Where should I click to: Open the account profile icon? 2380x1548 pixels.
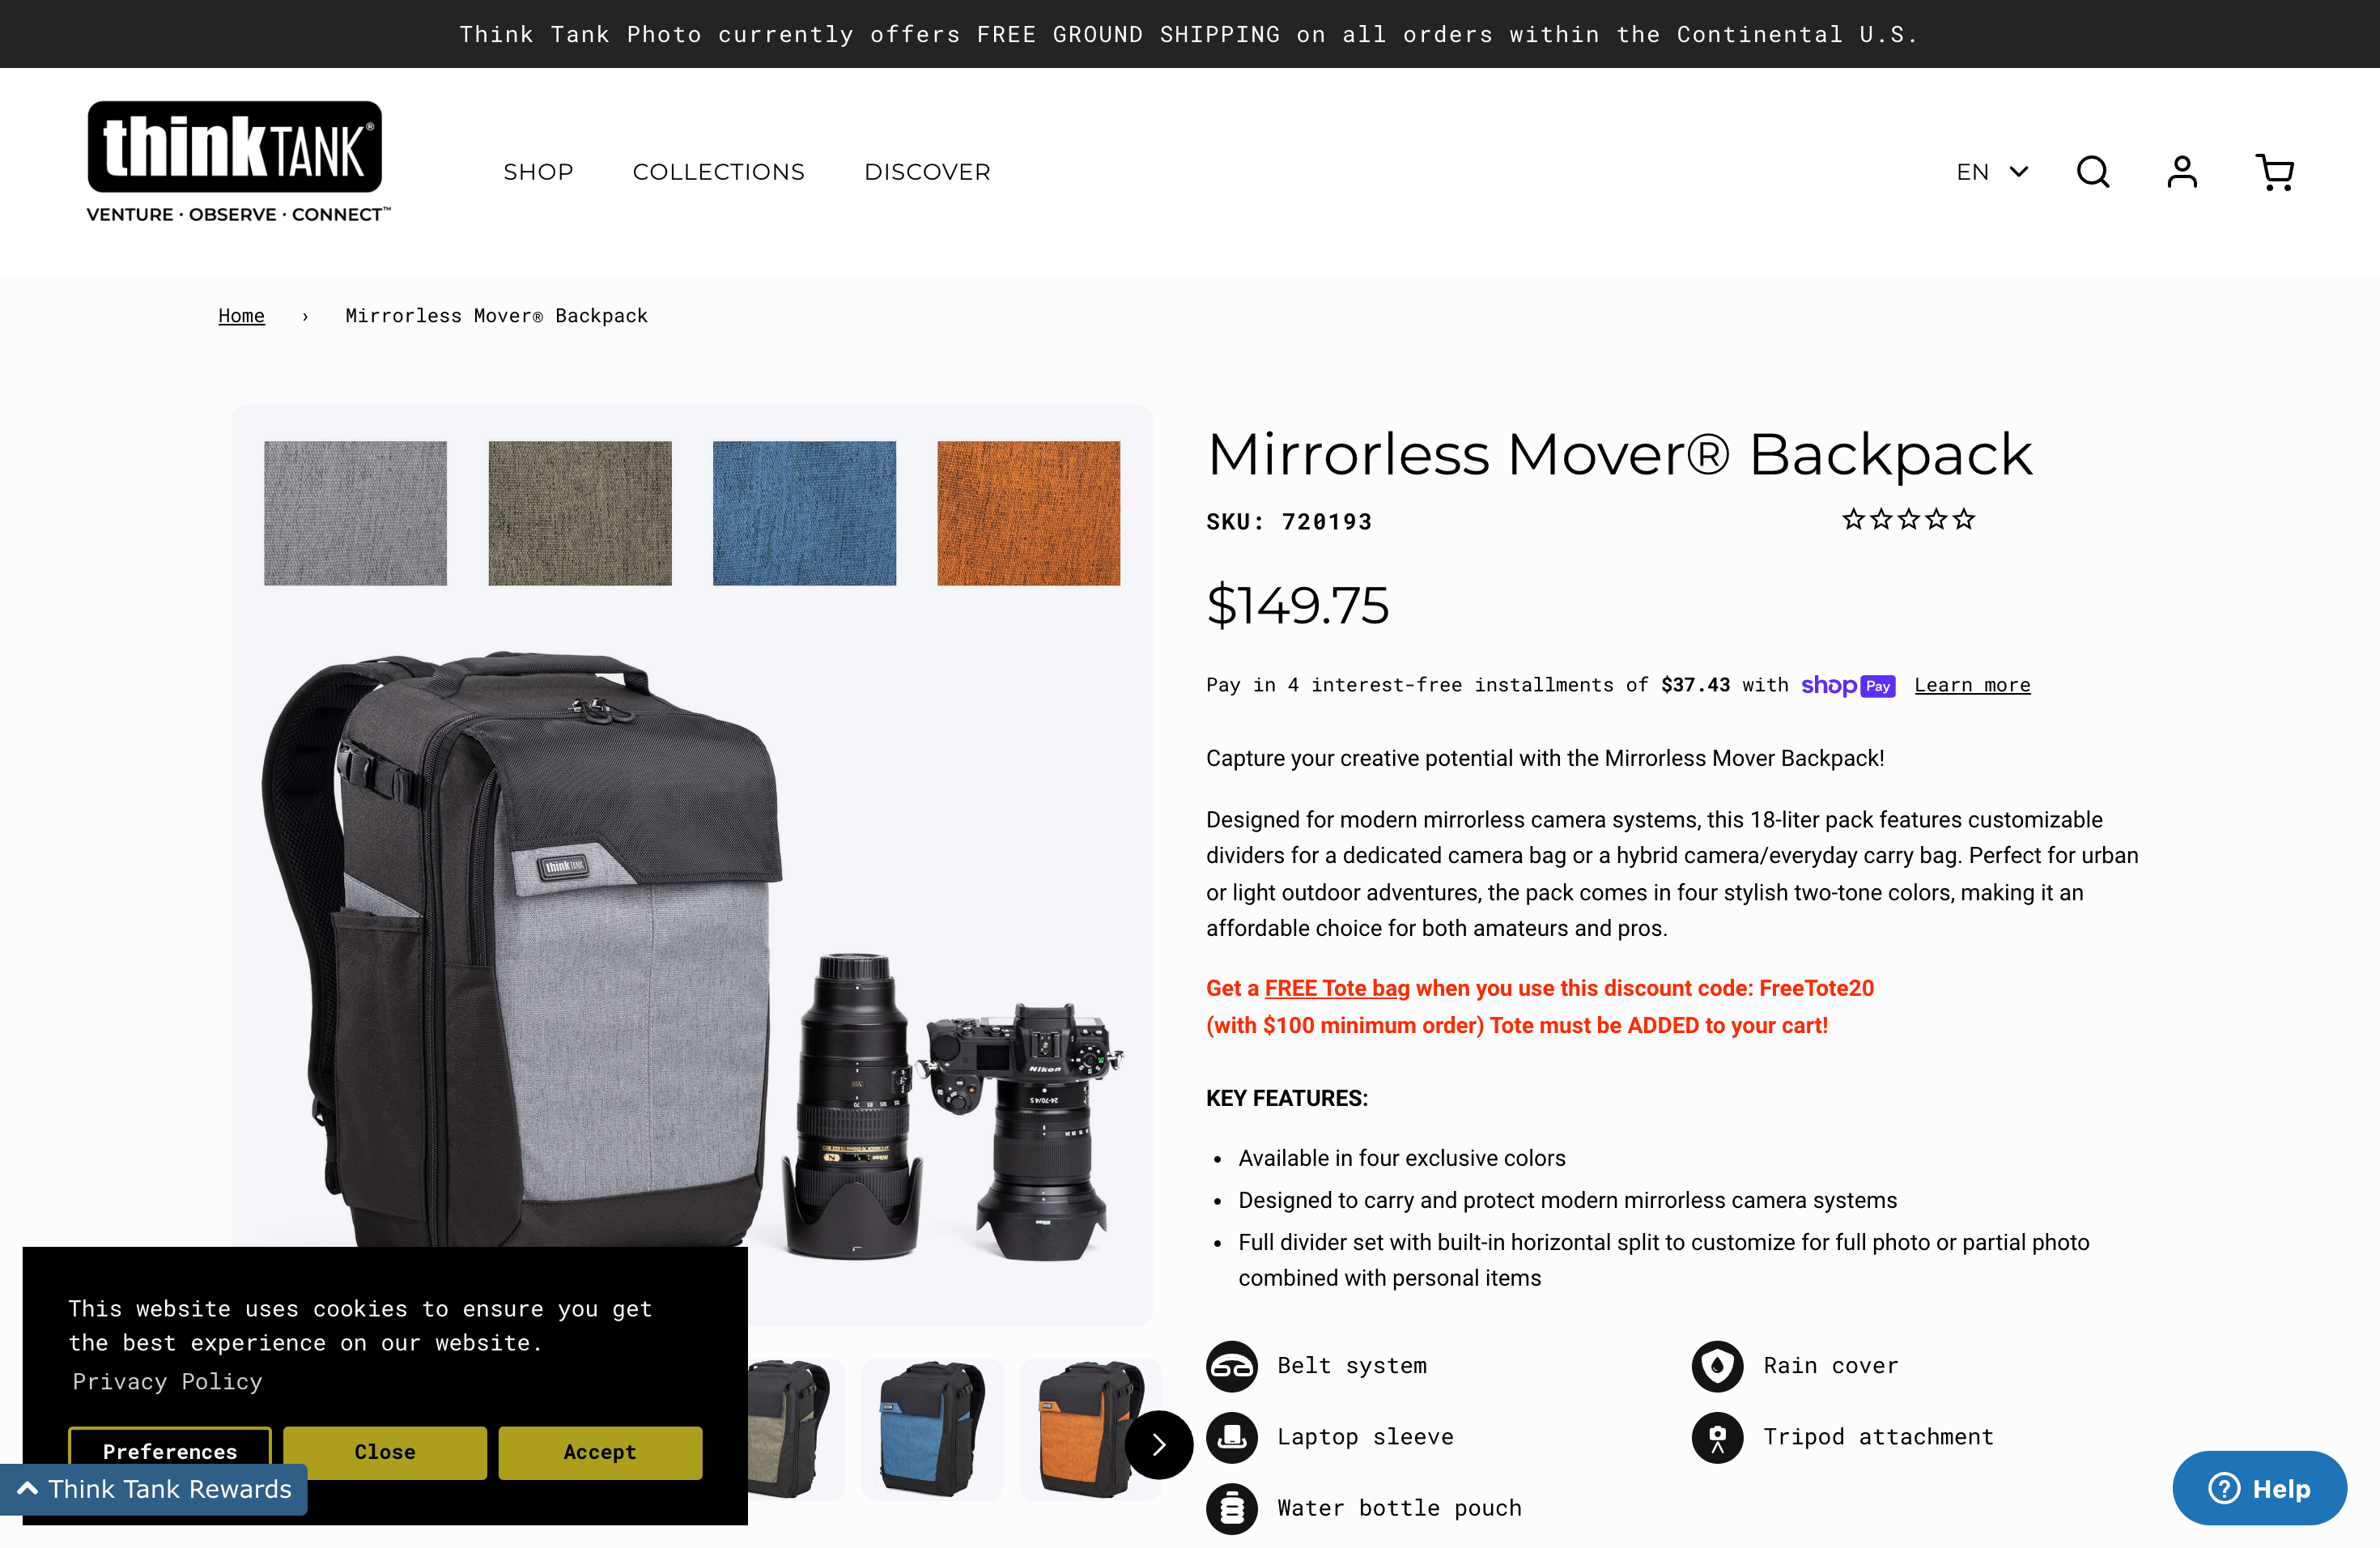tap(2182, 172)
